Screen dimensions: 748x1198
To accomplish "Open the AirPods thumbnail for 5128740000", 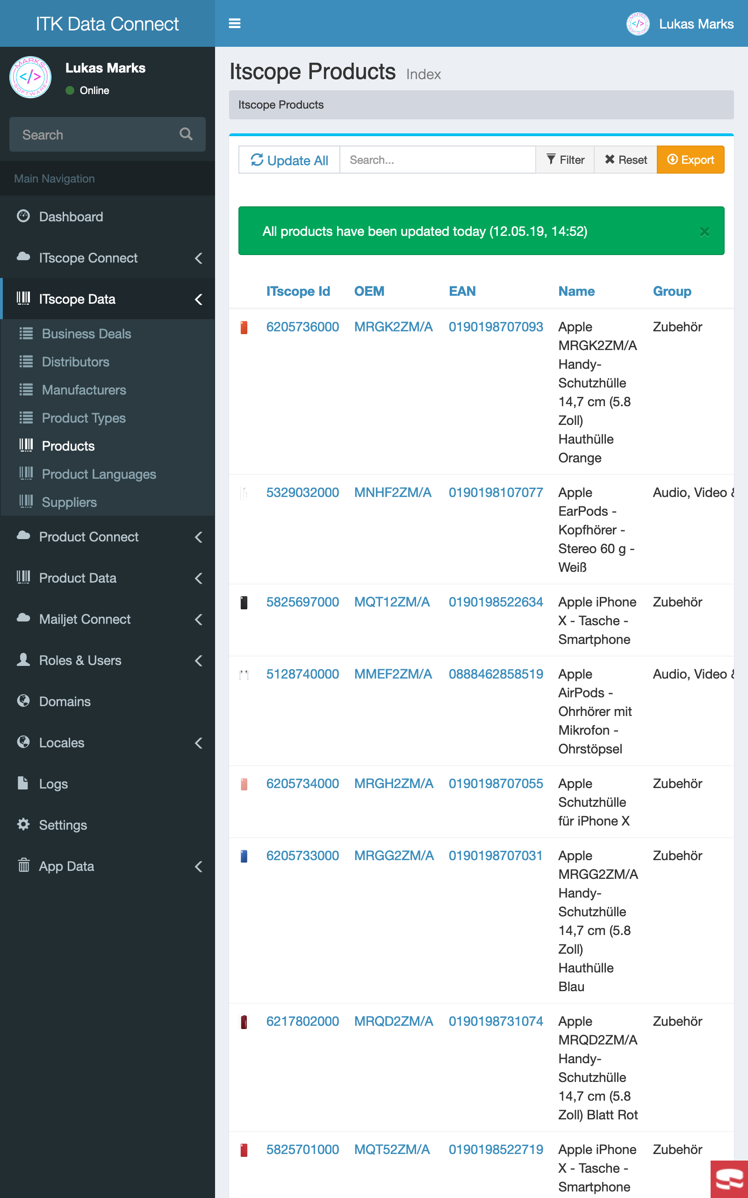I will [x=244, y=675].
